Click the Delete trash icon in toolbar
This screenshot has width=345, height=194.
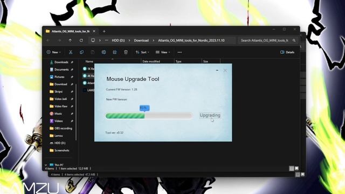126,52
